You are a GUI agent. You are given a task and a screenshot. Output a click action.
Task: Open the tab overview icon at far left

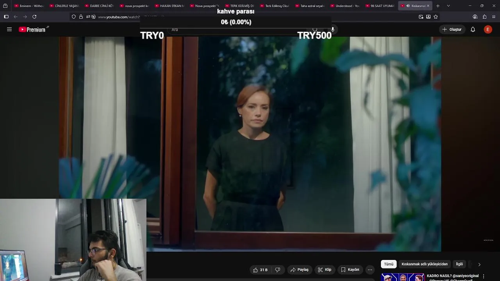pos(5,6)
